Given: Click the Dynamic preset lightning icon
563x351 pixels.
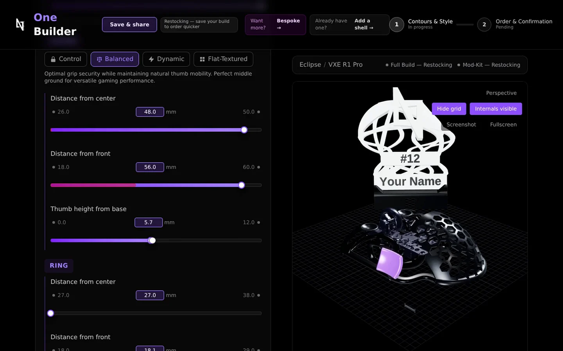Looking at the screenshot, I should (x=151, y=59).
